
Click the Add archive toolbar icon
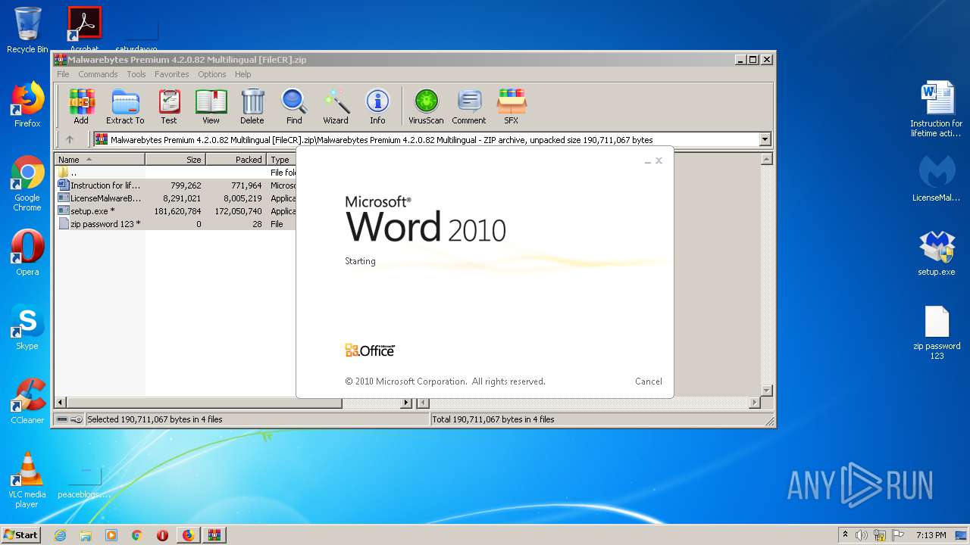click(81, 106)
